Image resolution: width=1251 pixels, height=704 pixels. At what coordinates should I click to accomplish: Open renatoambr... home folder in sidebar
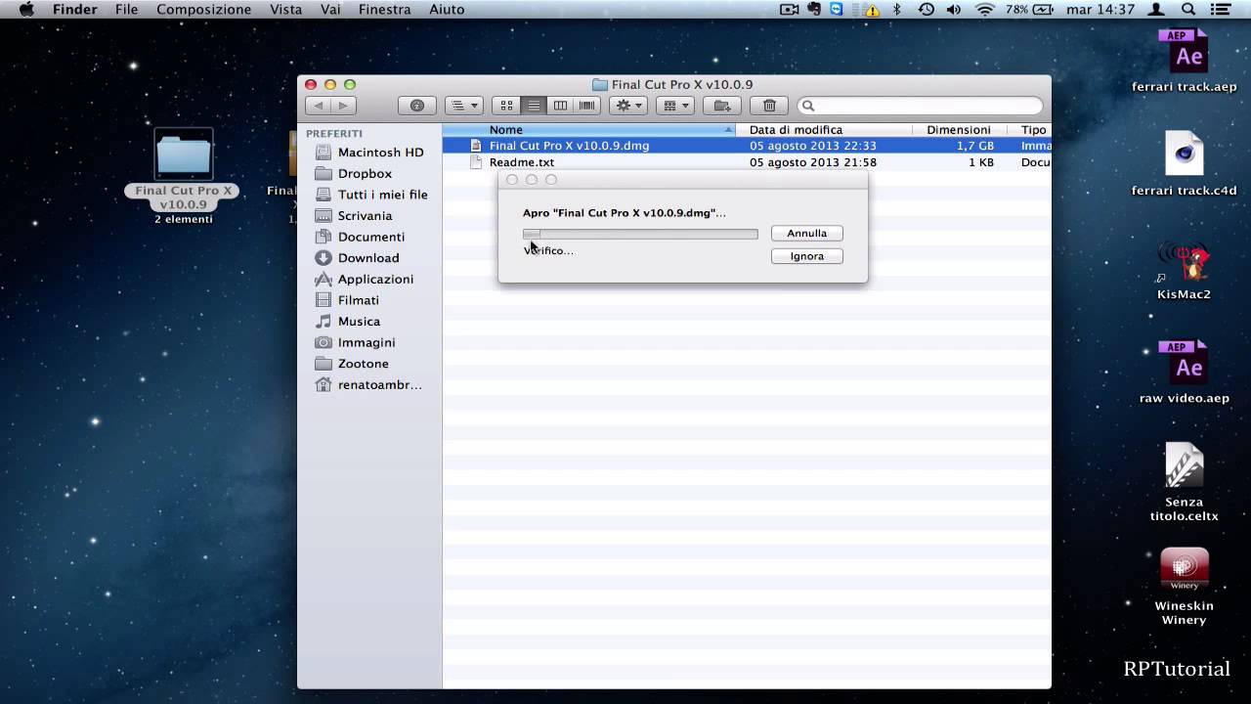pos(368,384)
